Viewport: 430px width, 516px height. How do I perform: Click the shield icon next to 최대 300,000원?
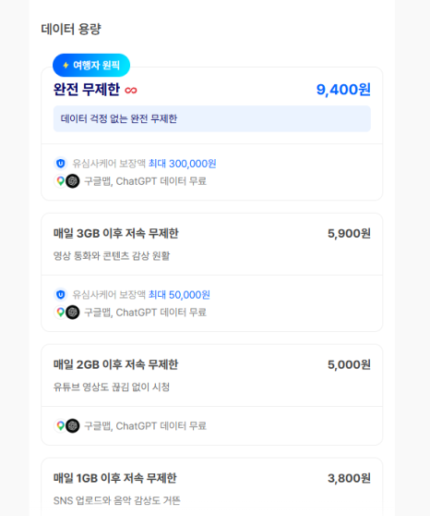pyautogui.click(x=61, y=164)
